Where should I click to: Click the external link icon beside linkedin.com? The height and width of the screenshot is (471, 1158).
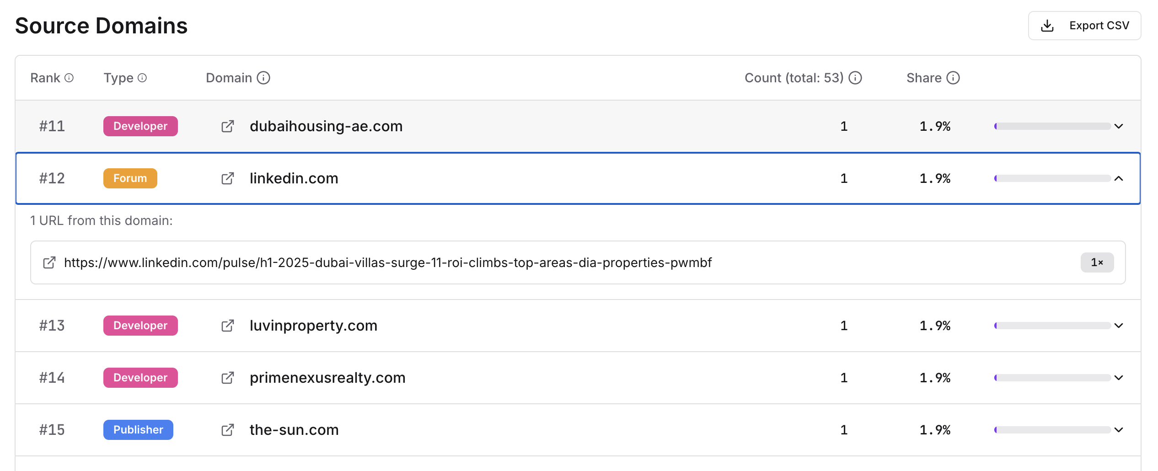click(x=227, y=178)
